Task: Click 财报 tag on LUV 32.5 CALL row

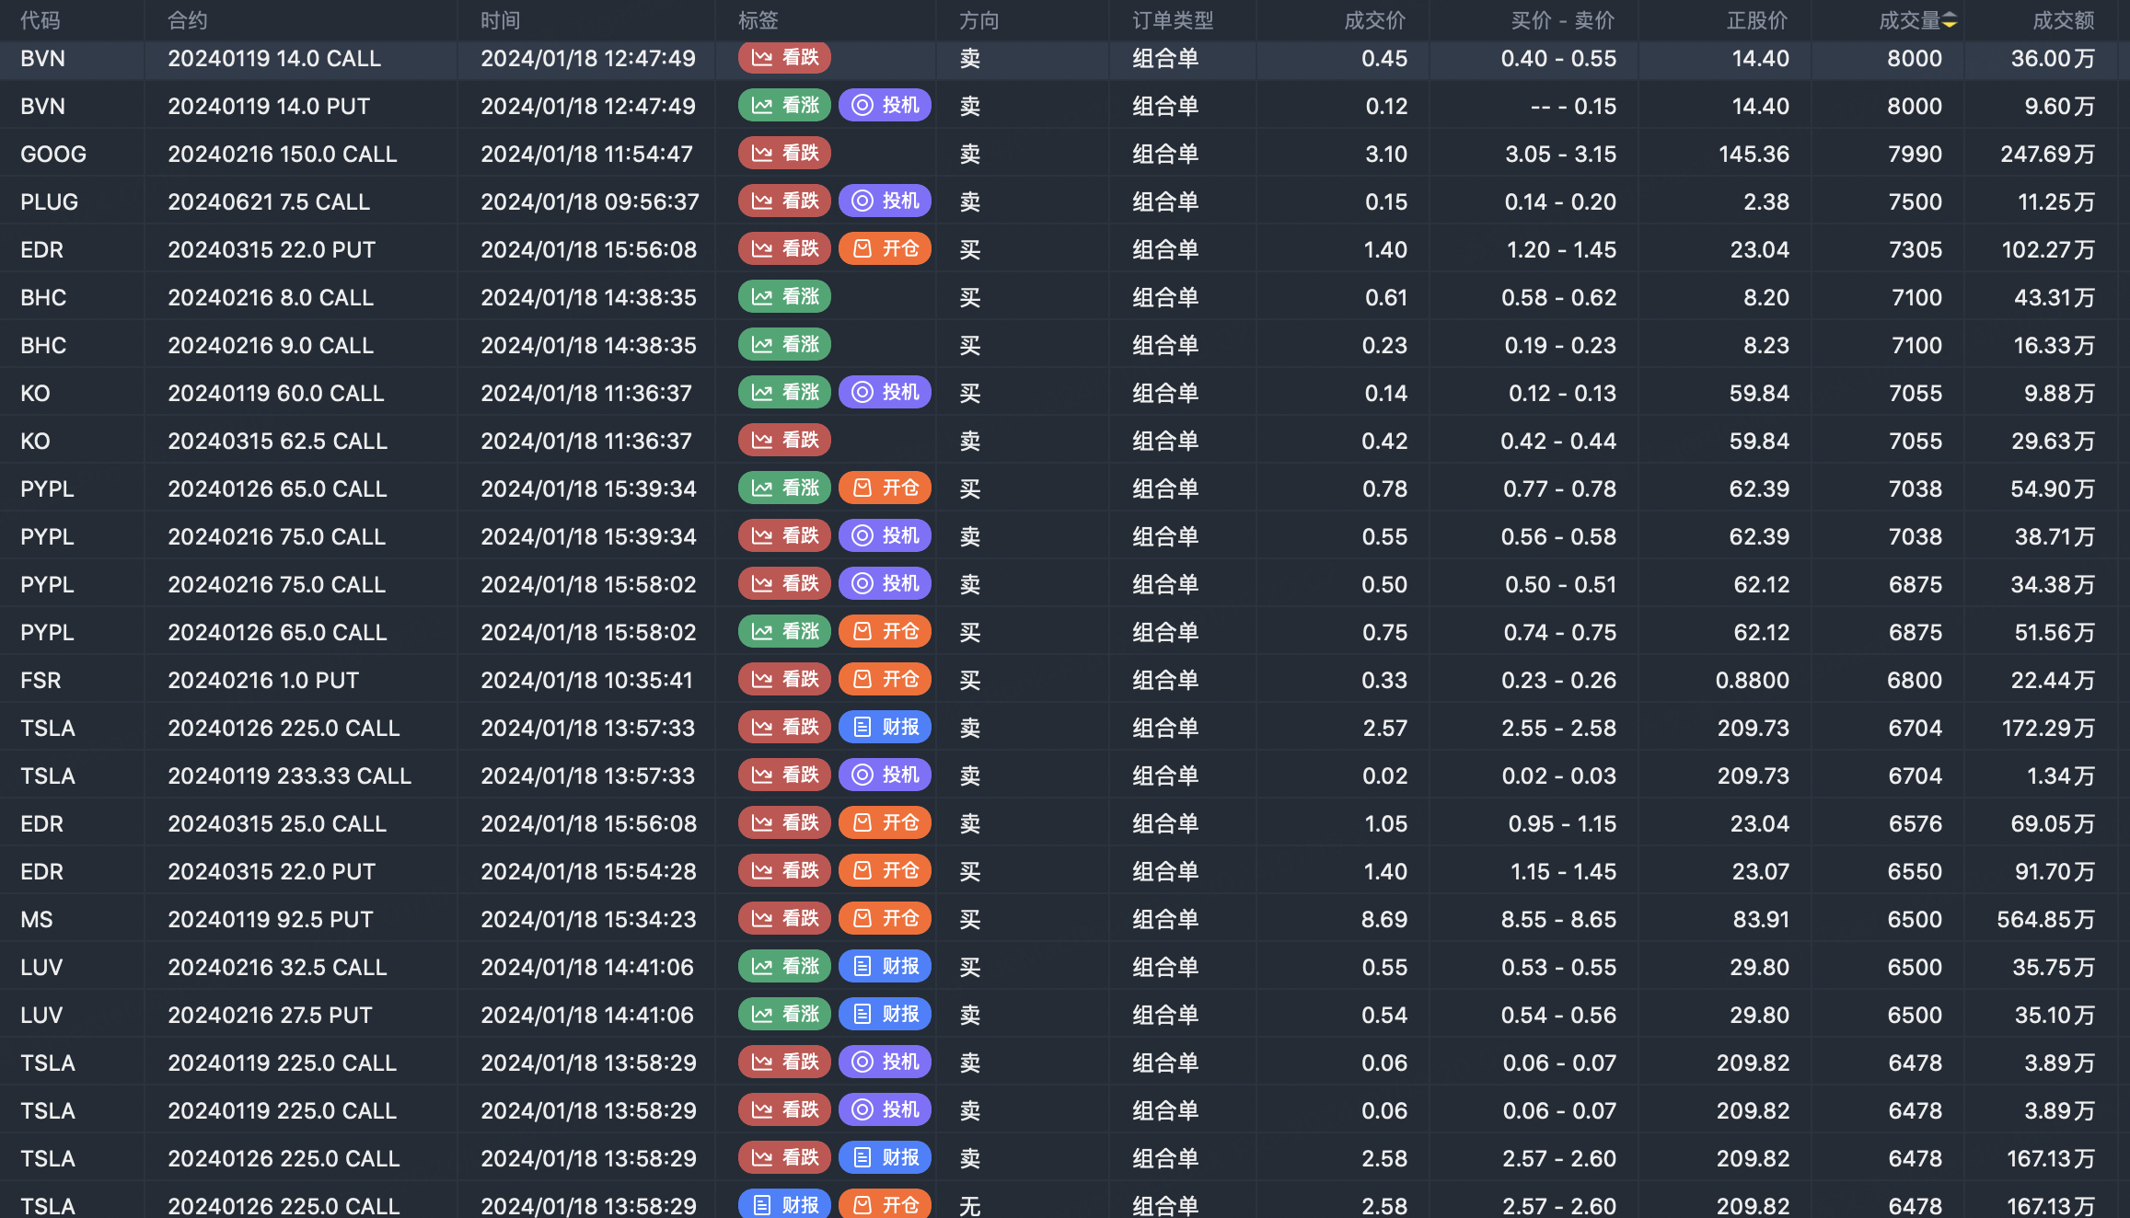Action: pos(885,967)
